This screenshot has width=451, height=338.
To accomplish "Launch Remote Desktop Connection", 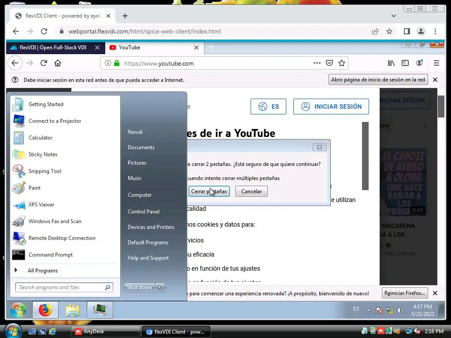I will 65,238.
